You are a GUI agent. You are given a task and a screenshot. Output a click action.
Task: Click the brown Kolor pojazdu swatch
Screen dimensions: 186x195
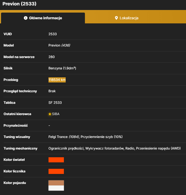pos(56,183)
